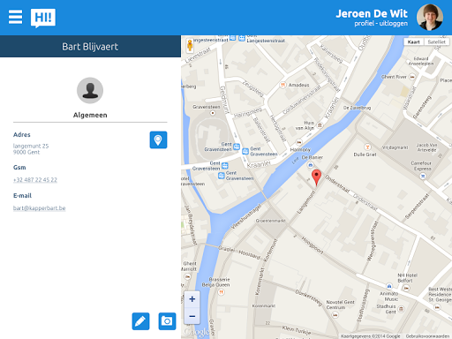This screenshot has height=339, width=452.
Task: Click the red location marker on map
Action: pos(316,177)
